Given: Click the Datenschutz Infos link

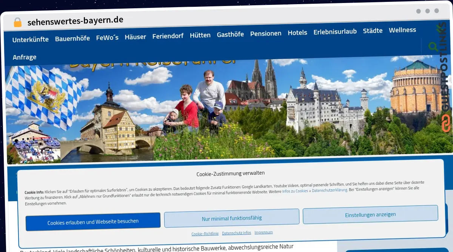Looking at the screenshot, I should 236,232.
